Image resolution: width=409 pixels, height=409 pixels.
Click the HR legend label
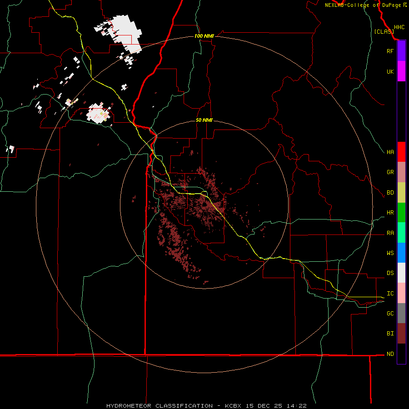click(390, 213)
